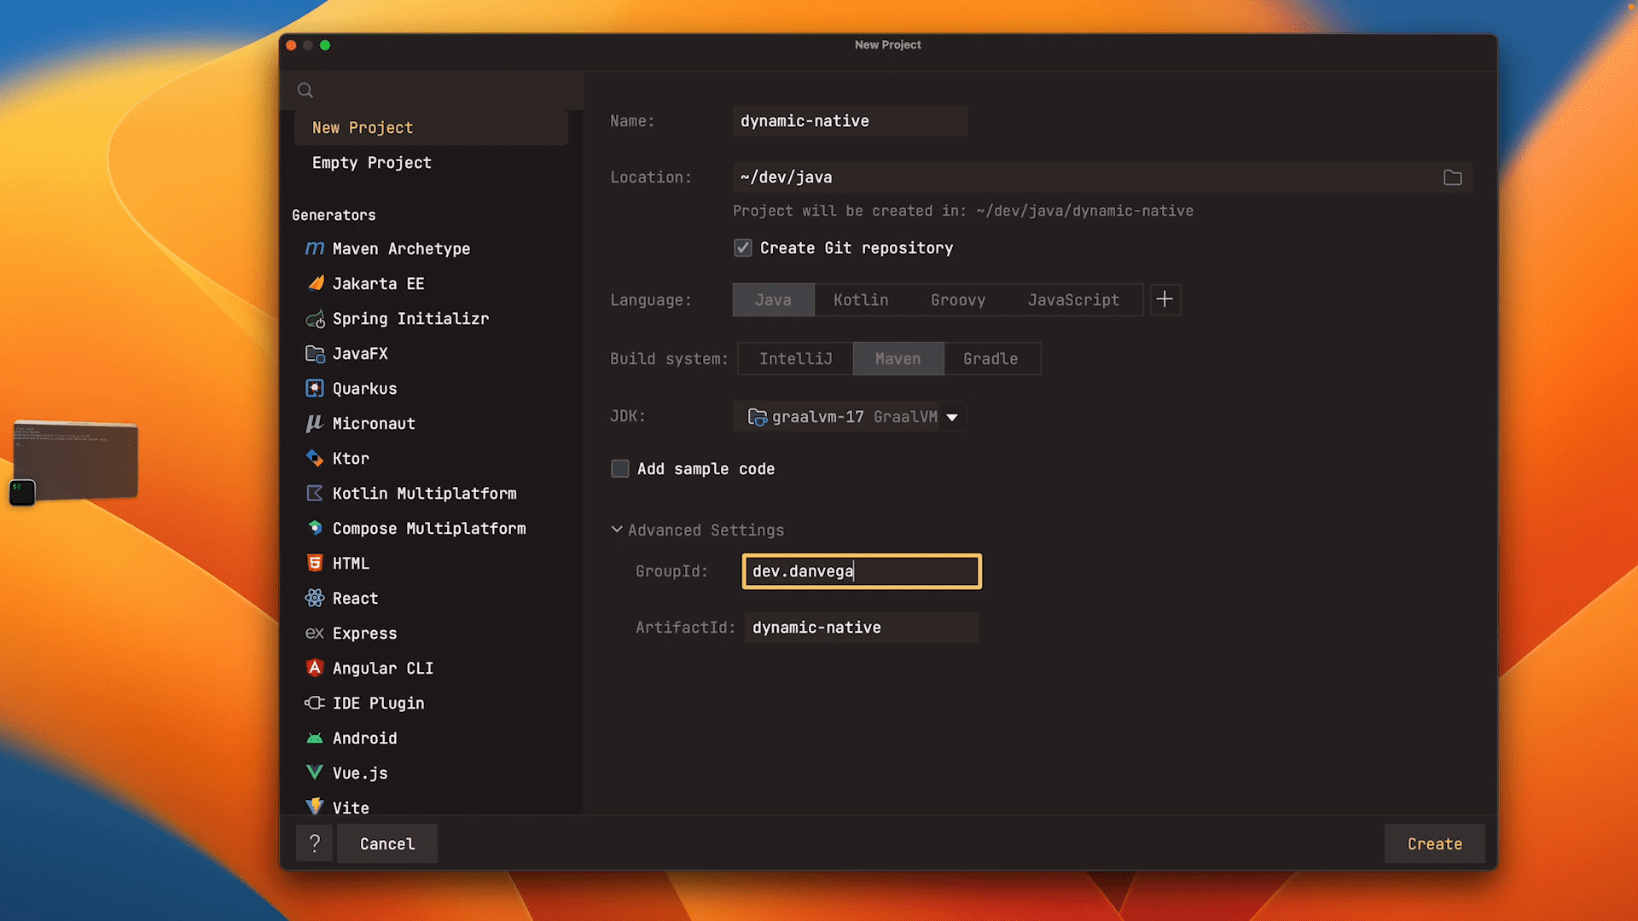The width and height of the screenshot is (1638, 921).
Task: Add a new language with the plus button
Action: click(1165, 299)
